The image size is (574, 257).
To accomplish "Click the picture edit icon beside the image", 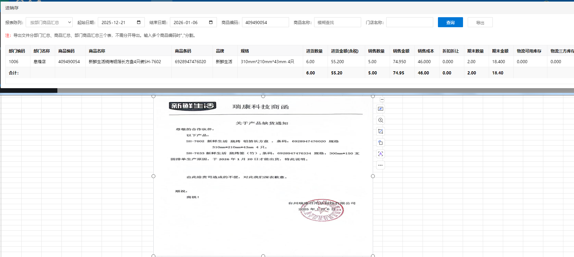I will (x=380, y=109).
